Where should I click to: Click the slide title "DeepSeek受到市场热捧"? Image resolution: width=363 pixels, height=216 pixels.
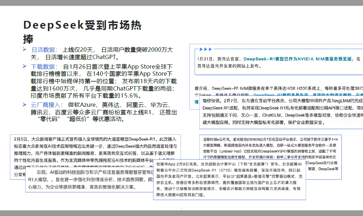(x=82, y=32)
